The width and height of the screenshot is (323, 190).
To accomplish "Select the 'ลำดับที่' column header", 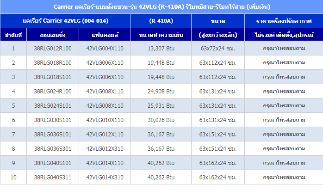I will point(13,35).
